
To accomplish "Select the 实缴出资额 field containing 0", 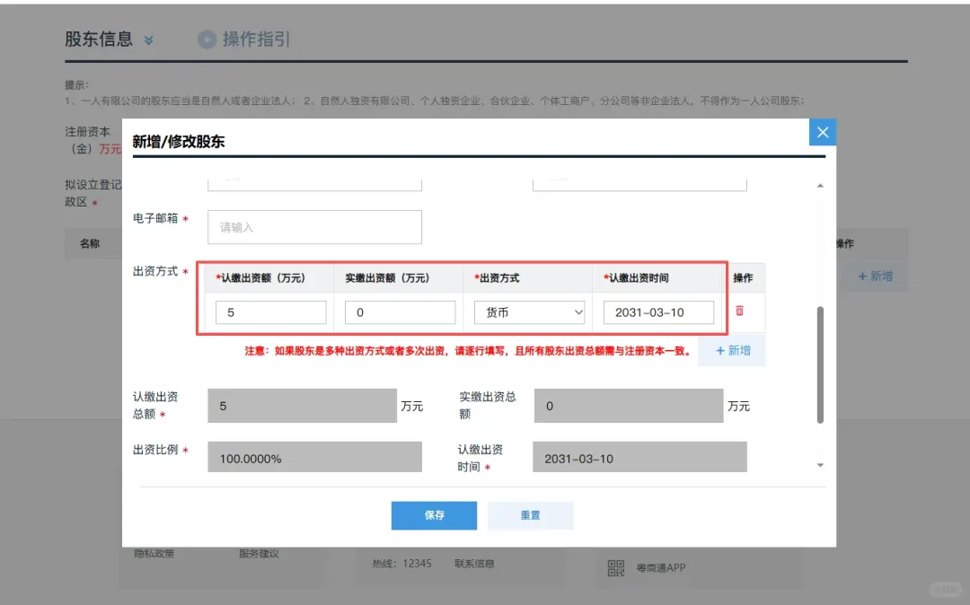I will [400, 311].
